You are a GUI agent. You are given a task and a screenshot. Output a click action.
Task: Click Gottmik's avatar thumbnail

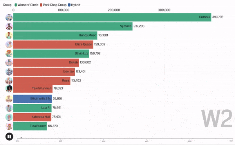[x=9, y=17]
